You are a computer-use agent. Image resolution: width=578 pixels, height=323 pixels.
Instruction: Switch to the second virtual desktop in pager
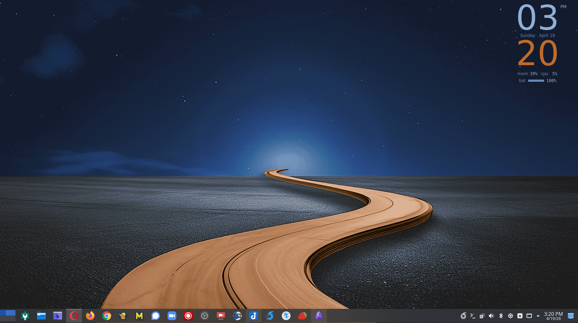[11, 313]
